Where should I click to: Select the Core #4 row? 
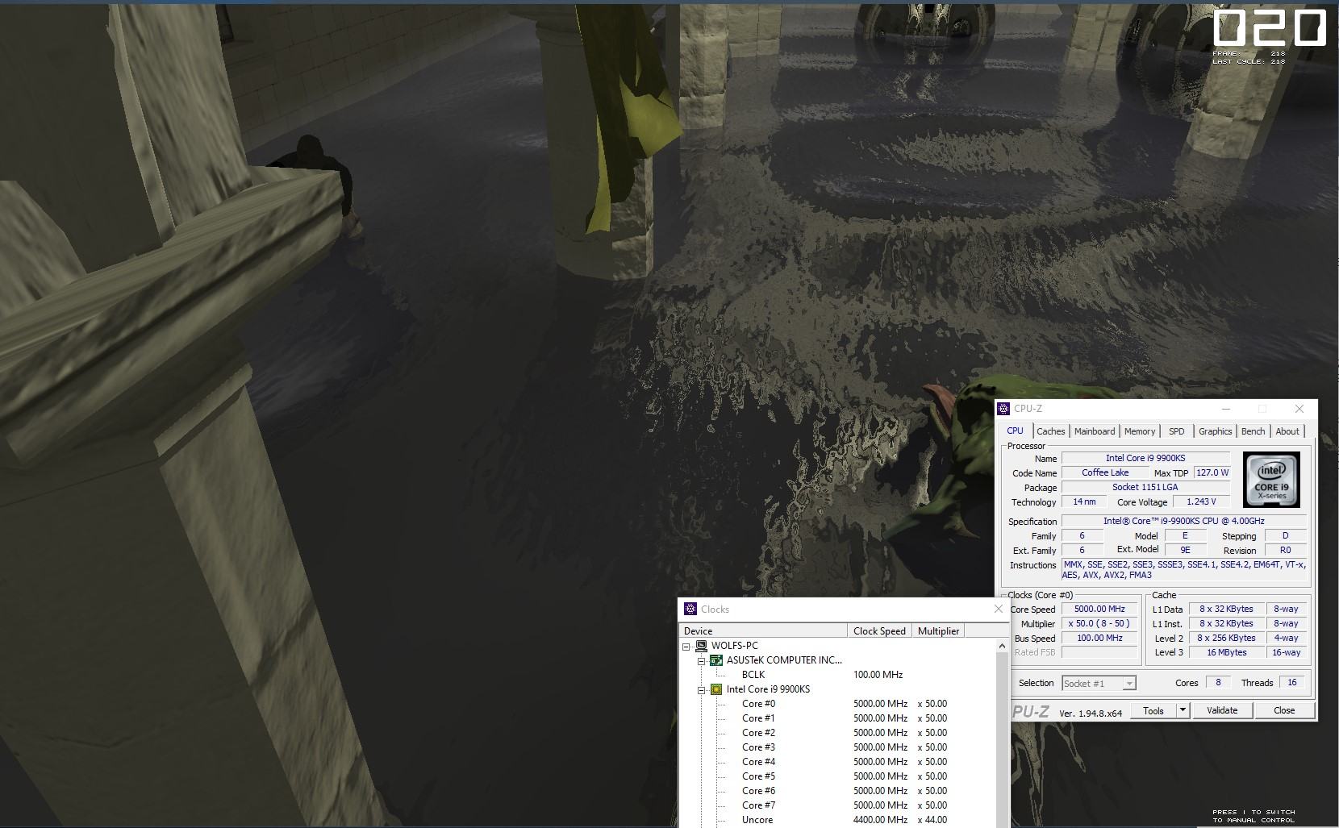839,762
